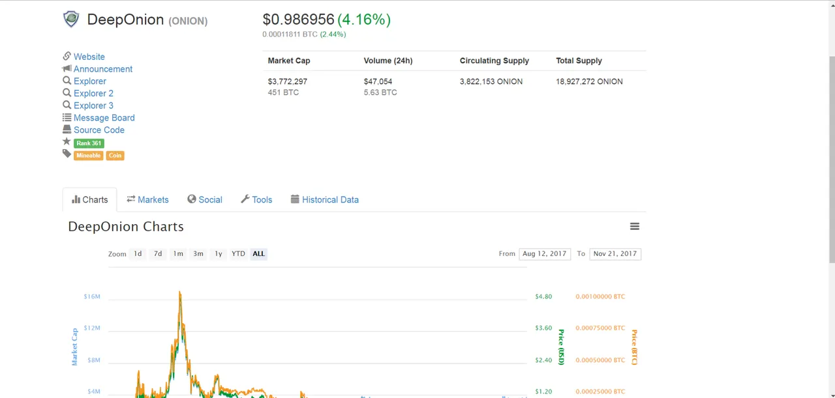Screen dimensions: 835x398
Task: Click the list icon beside Message Board
Action: (67, 118)
